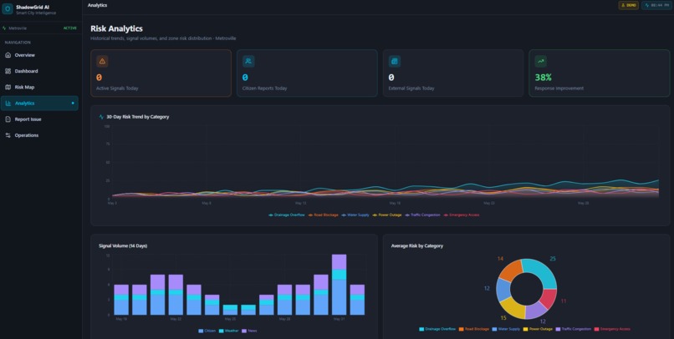
Task: Click Road Blockage swatch in donut legend
Action: pos(462,329)
